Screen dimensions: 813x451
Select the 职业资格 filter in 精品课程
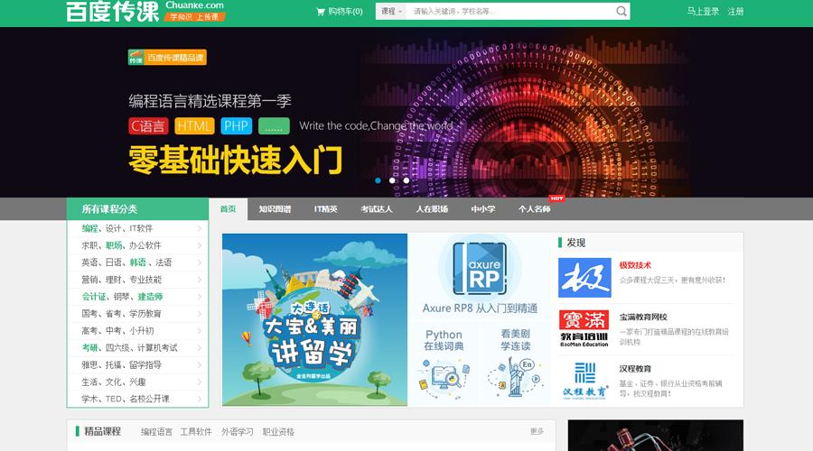(278, 432)
